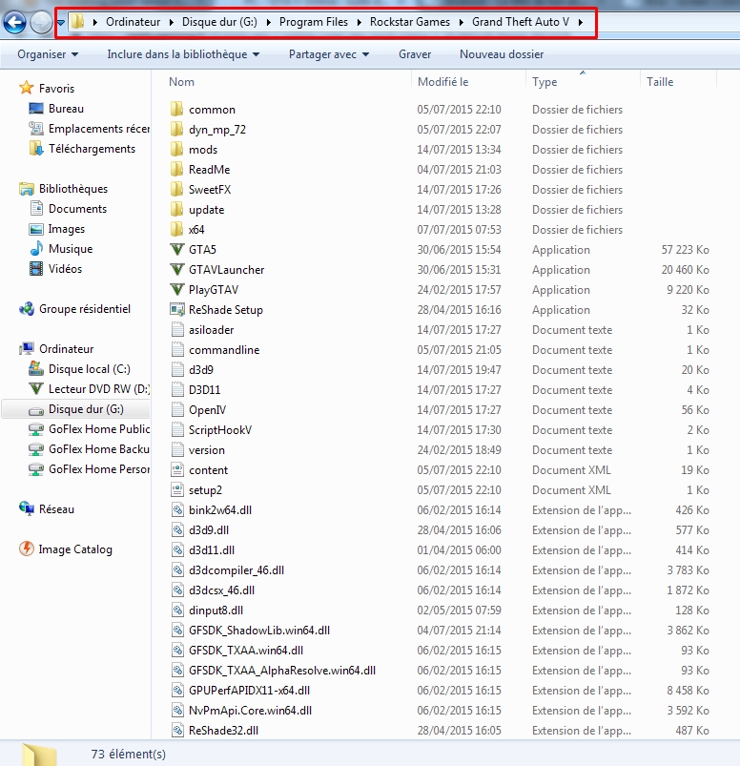
Task: Click GoFlex Home Public network drive icon
Action: tap(36, 429)
